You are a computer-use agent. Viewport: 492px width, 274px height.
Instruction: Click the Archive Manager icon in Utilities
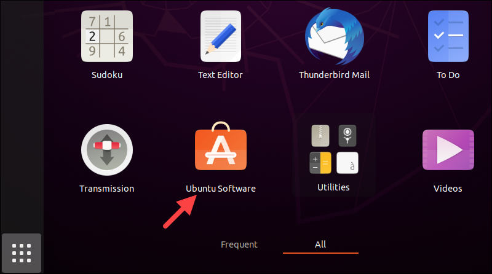click(320, 136)
